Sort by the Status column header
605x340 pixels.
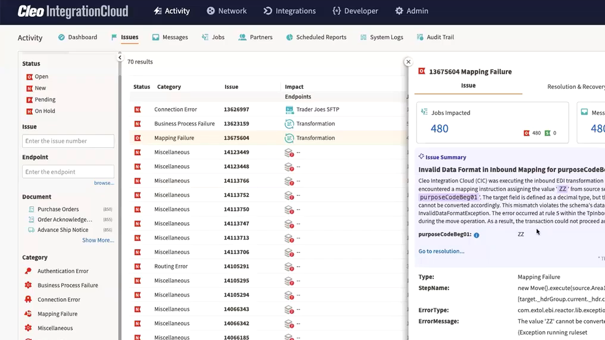tap(142, 87)
